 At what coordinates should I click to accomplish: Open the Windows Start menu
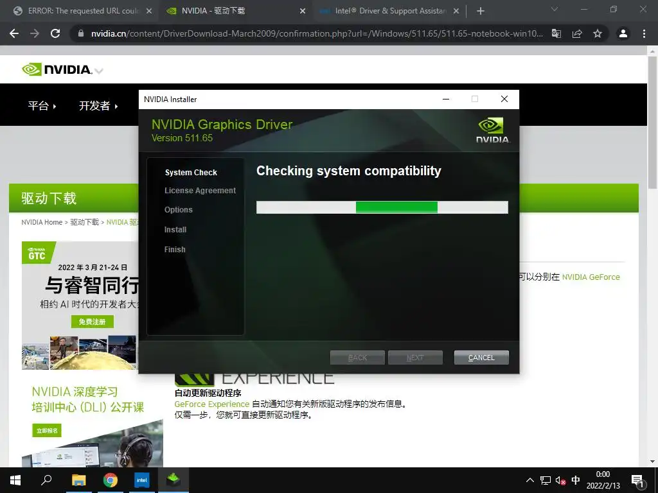click(15, 480)
